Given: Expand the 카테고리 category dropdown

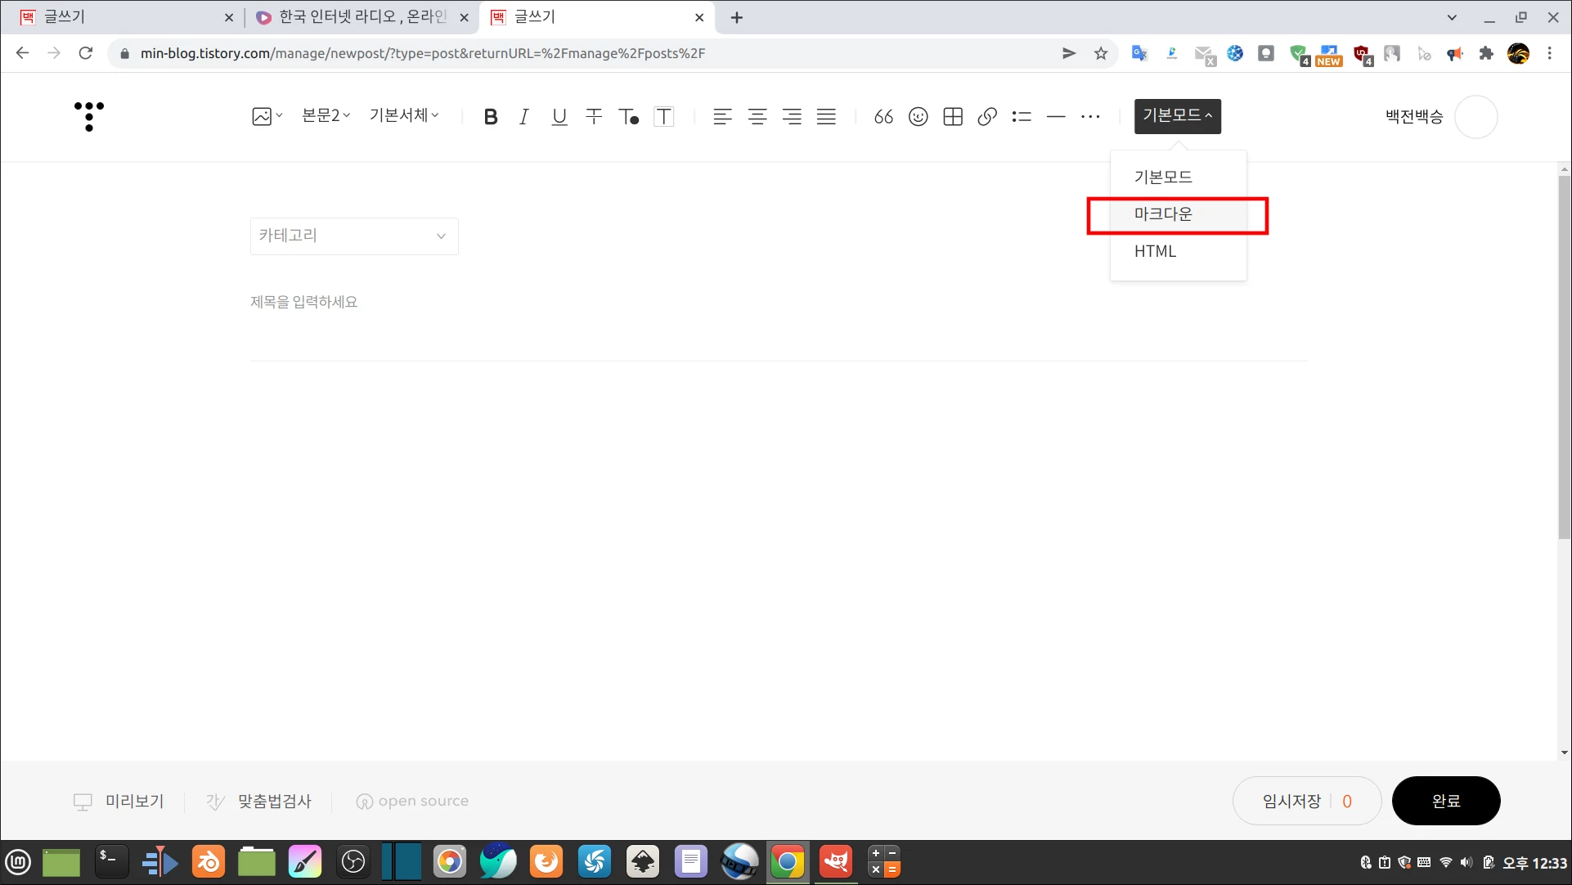Looking at the screenshot, I should point(353,236).
